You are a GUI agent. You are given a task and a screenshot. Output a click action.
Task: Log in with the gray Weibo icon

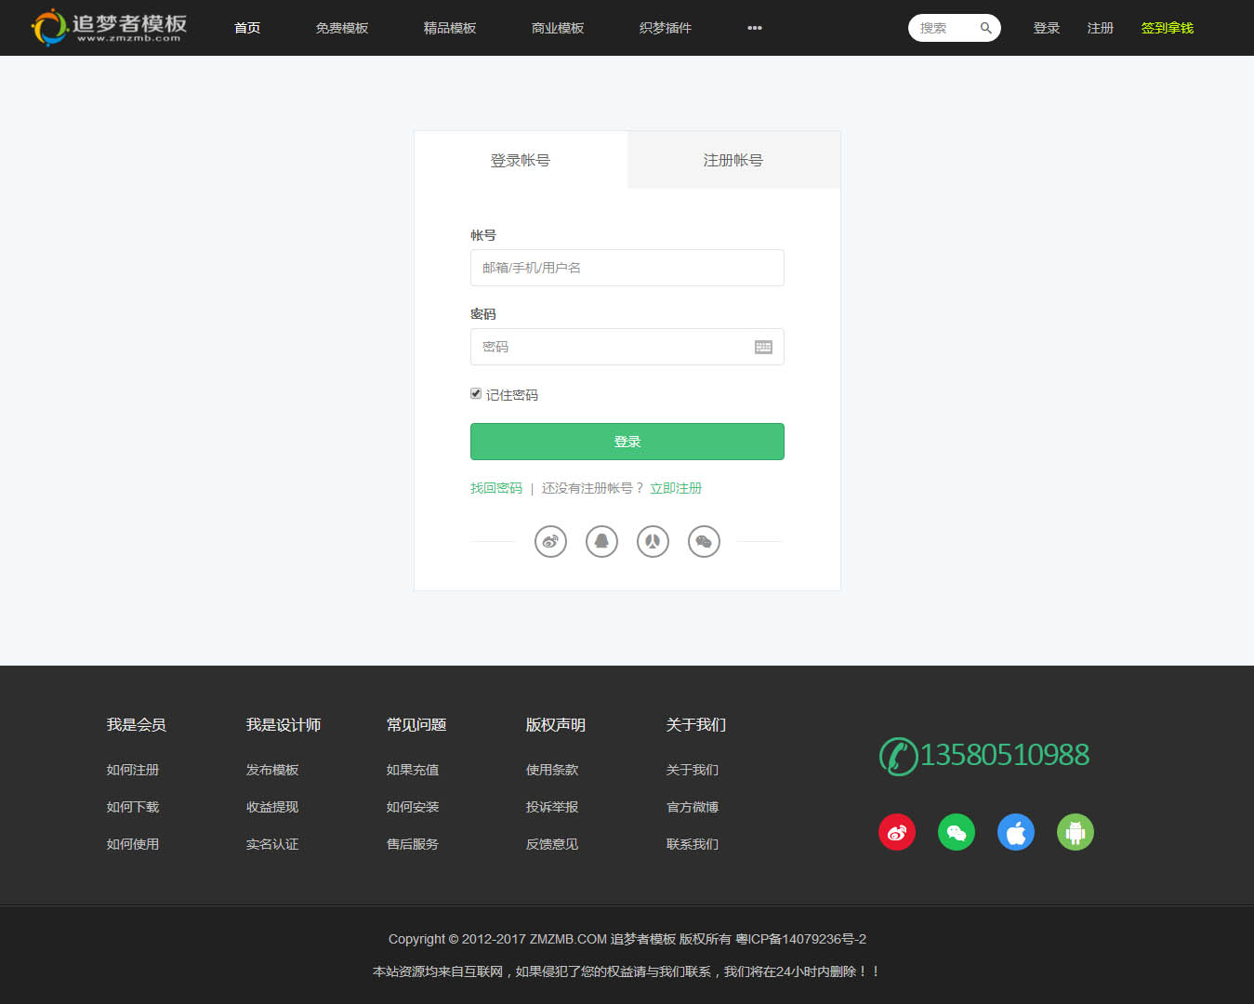[550, 541]
